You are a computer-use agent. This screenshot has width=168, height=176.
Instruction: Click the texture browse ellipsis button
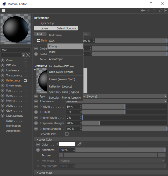(x=162, y=155)
